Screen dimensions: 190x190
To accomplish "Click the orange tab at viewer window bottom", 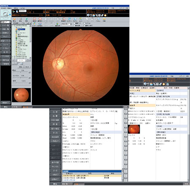I will coord(27,107).
